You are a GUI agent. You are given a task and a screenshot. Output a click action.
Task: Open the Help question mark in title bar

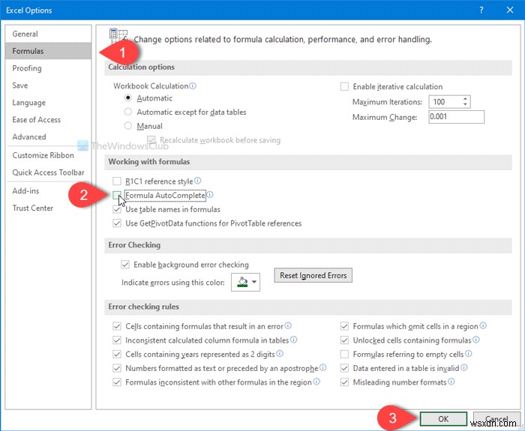point(481,10)
